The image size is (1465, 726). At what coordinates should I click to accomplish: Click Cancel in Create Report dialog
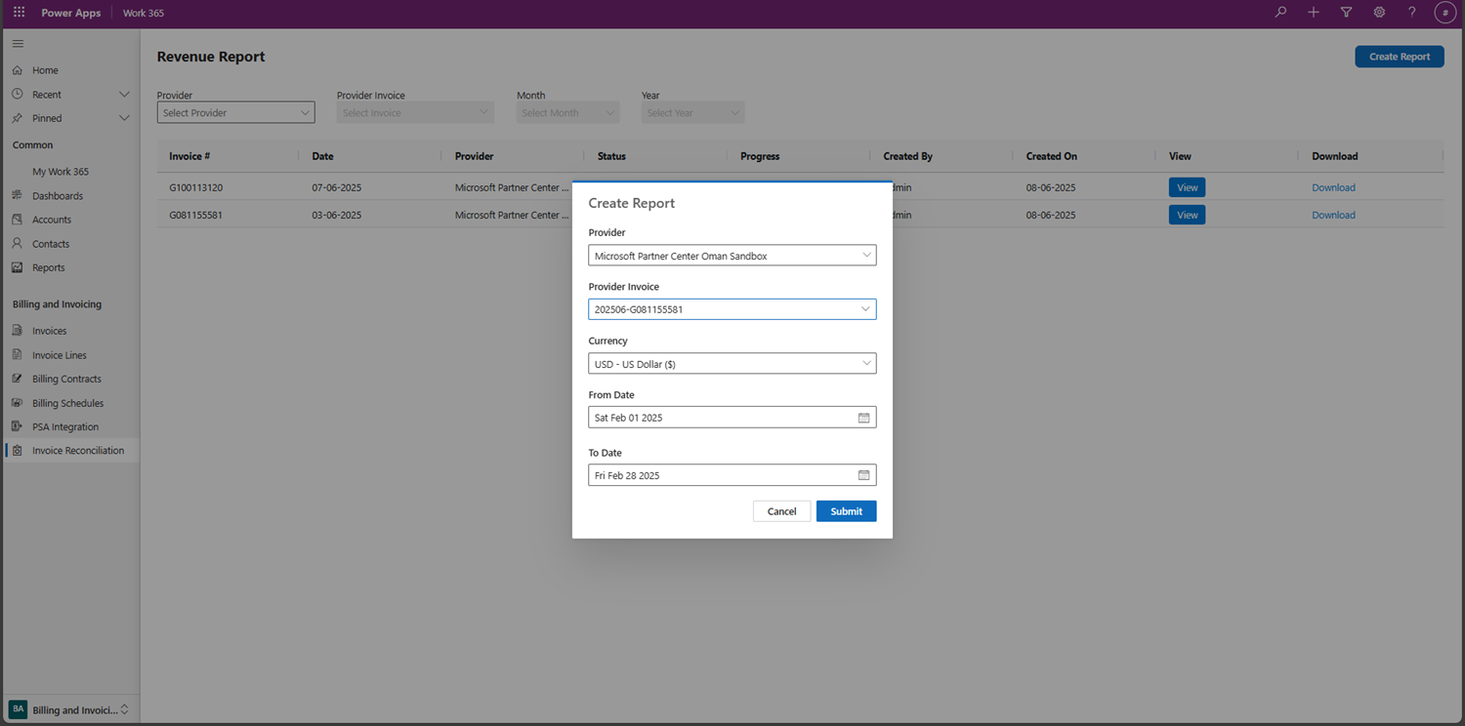pos(781,511)
